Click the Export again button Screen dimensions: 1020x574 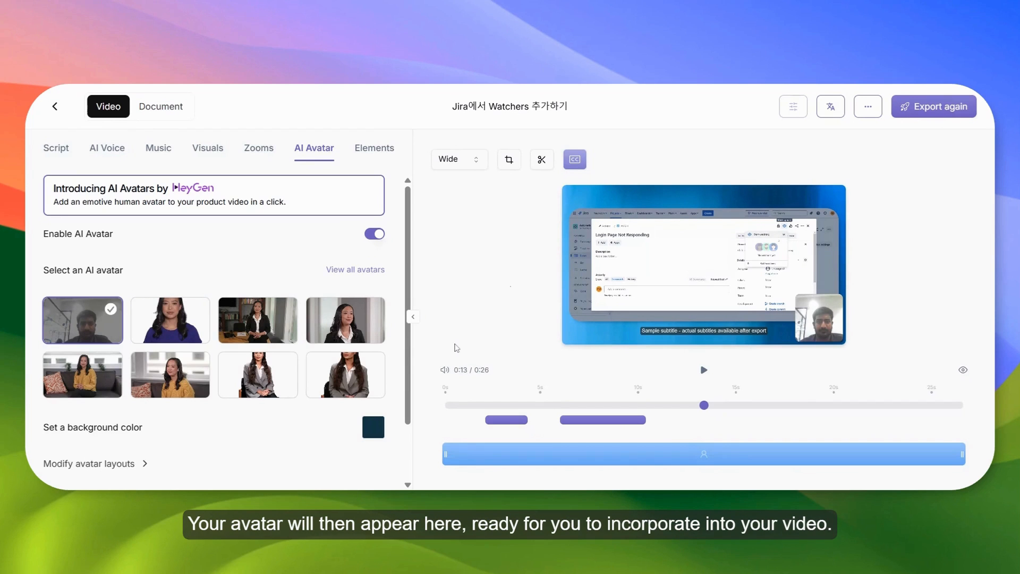933,106
